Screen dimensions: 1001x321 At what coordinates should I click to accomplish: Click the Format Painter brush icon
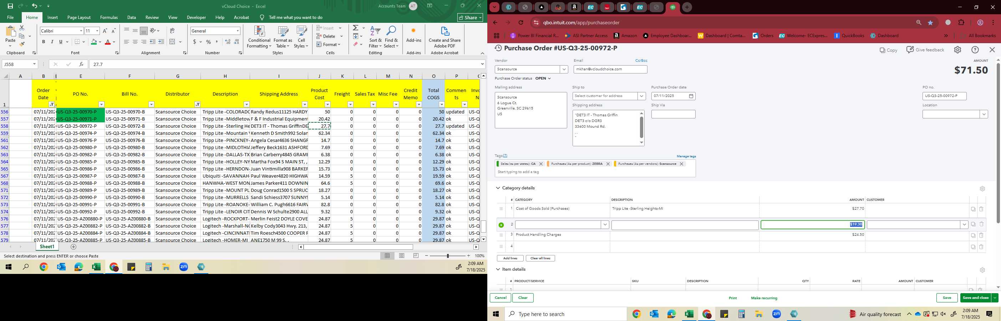coord(22,44)
